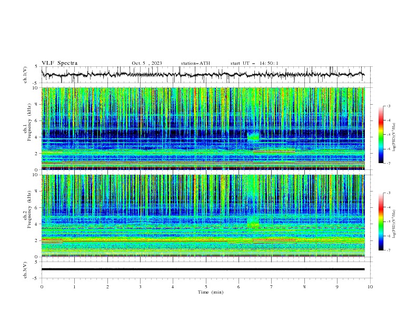Click the "-3" label on ch.2 colorbar
The width and height of the screenshot is (417, 322).
pyautogui.click(x=388, y=193)
